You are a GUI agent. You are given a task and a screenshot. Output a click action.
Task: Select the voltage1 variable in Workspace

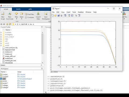point(5,88)
